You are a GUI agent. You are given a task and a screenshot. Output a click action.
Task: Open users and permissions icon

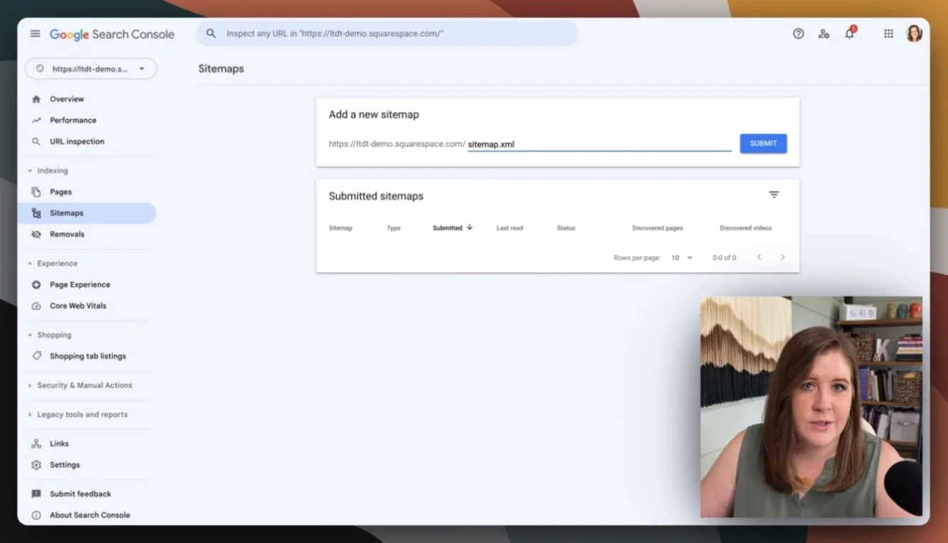click(824, 33)
